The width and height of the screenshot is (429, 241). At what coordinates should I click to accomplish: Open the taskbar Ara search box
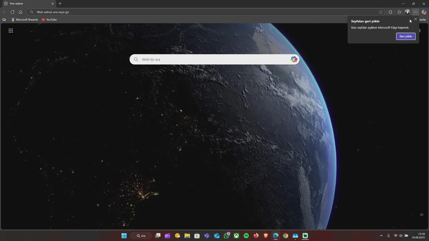pyautogui.click(x=141, y=236)
